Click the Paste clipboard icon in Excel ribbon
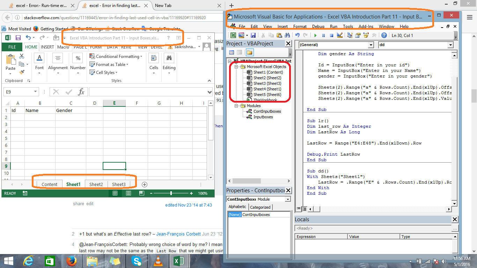 11,60
